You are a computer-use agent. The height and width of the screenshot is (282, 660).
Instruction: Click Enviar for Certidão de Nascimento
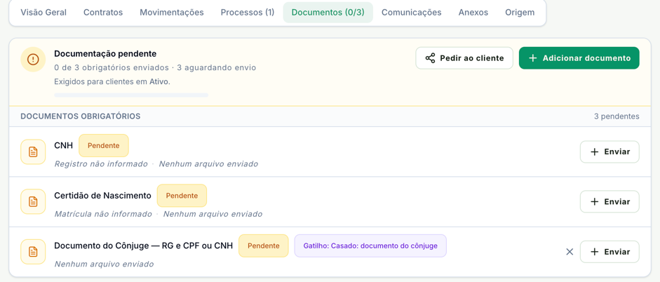610,201
